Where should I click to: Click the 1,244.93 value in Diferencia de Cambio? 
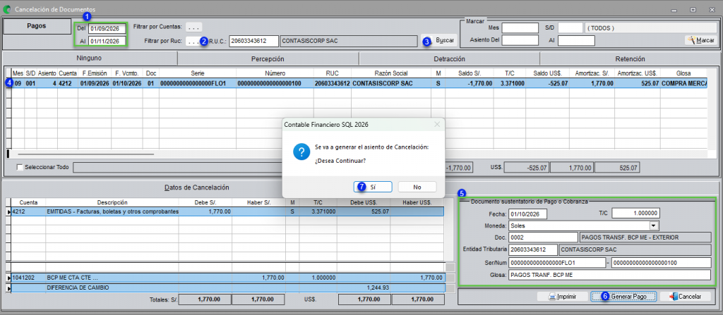378,288
